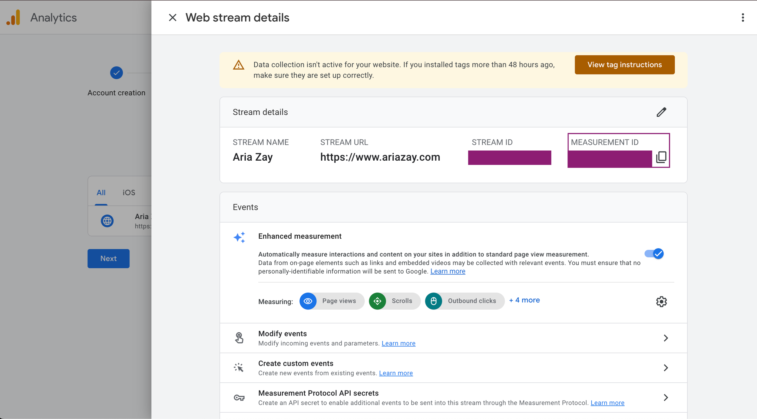The height and width of the screenshot is (419, 757).
Task: Click the Analytics logo icon
Action: pyautogui.click(x=13, y=18)
